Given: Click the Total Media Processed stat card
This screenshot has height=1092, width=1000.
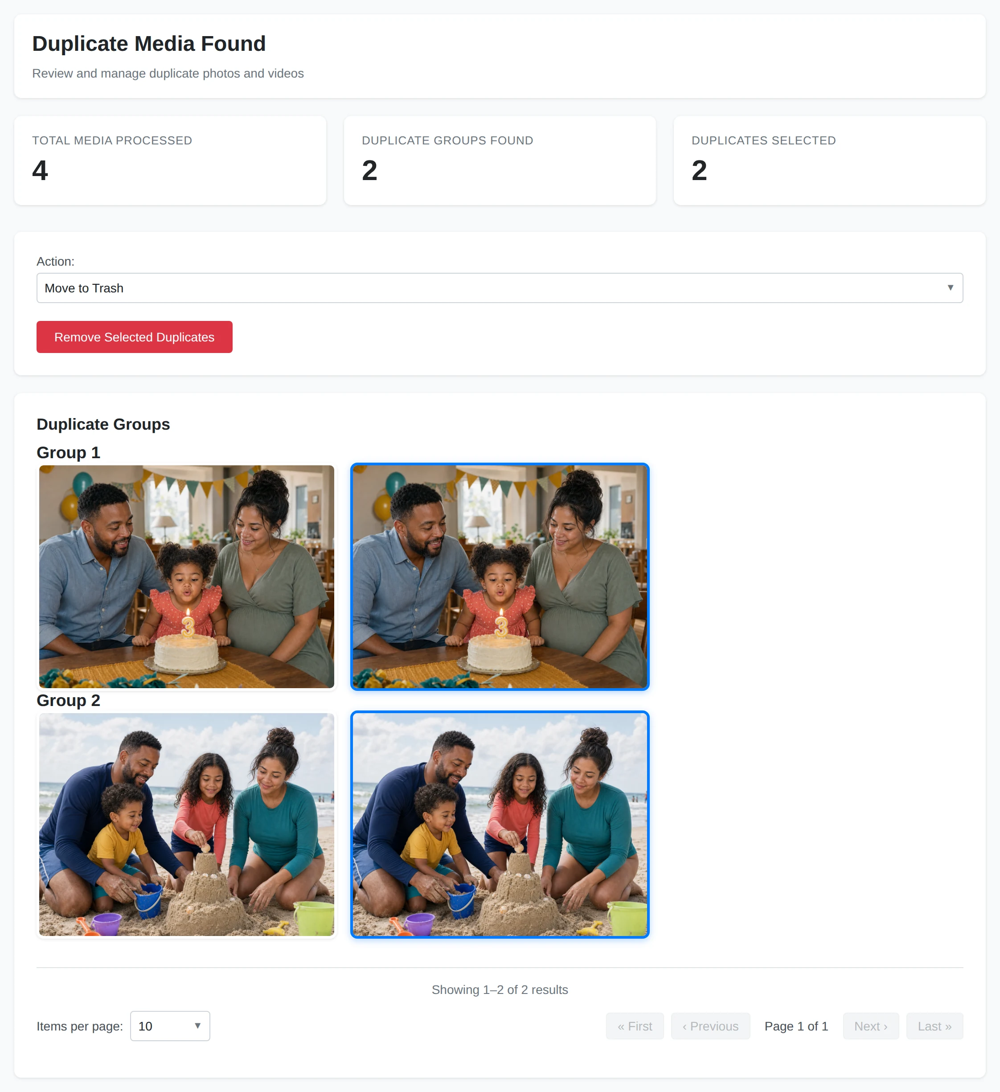Looking at the screenshot, I should click(x=170, y=160).
